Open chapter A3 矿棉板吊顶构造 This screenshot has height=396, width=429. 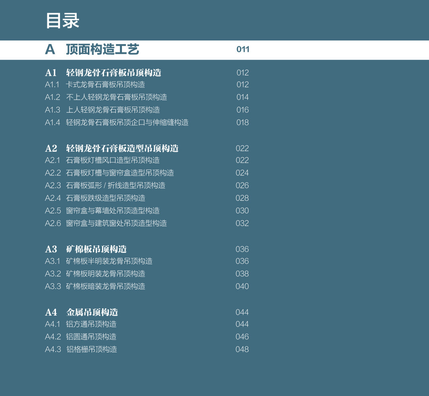click(86, 249)
